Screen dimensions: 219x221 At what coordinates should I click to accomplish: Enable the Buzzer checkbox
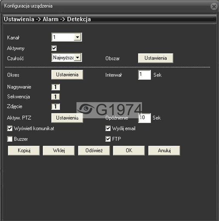(10, 139)
